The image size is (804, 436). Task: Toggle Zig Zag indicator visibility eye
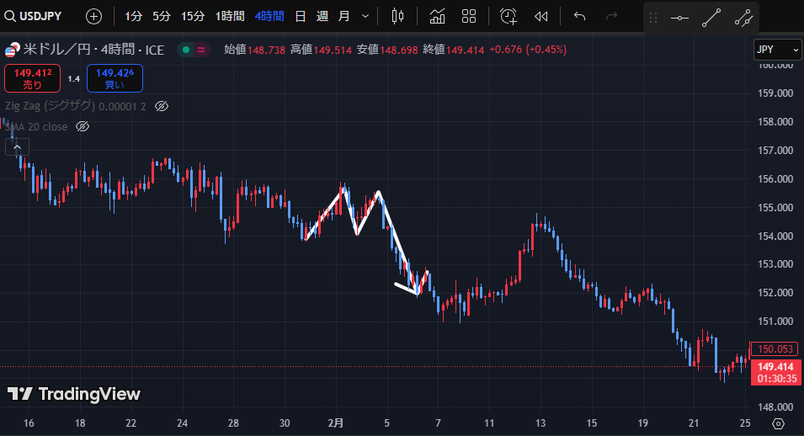pyautogui.click(x=162, y=106)
